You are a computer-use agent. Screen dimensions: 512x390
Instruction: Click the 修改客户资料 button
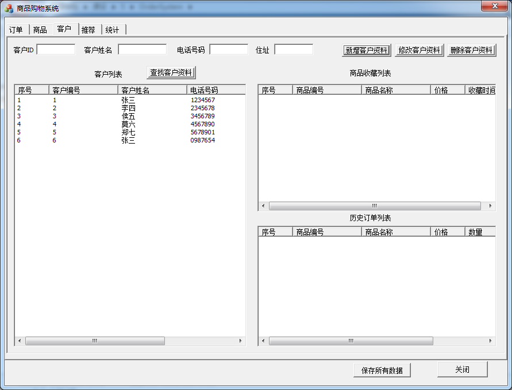(x=419, y=51)
